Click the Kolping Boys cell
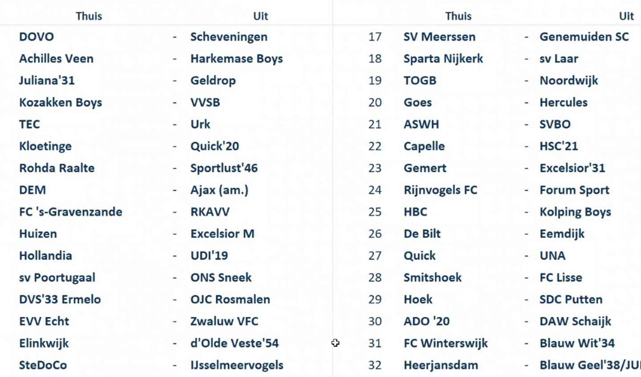This screenshot has width=641, height=377. click(575, 212)
